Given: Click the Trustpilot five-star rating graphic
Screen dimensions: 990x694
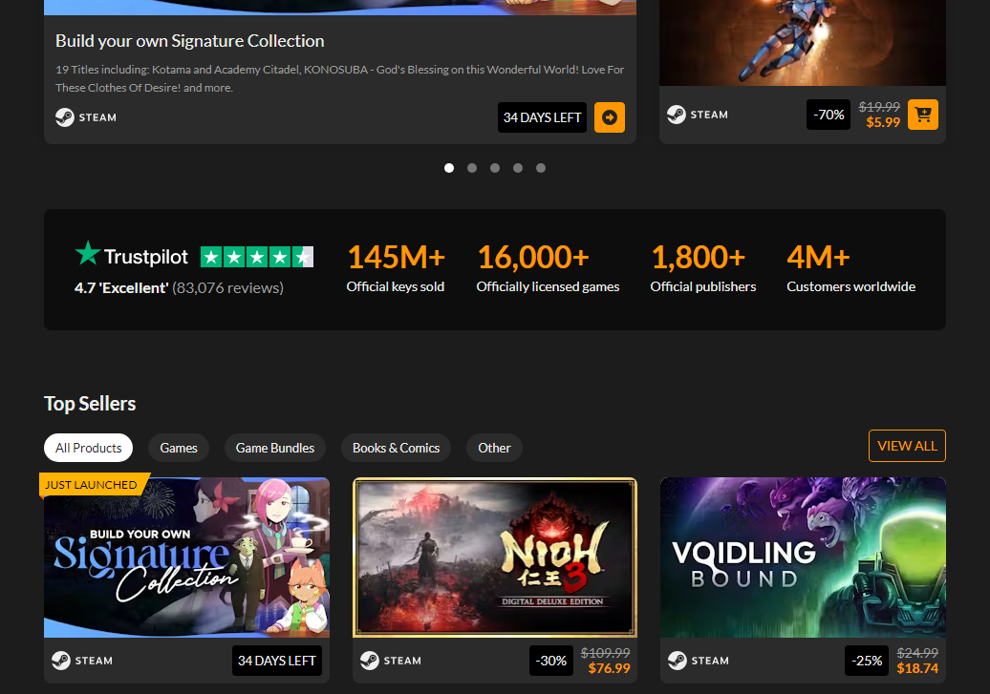Looking at the screenshot, I should (x=257, y=257).
